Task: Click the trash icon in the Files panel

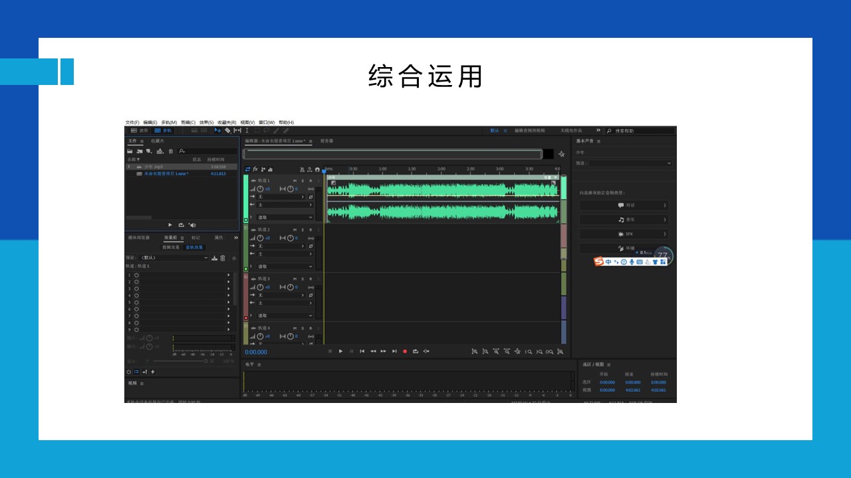Action: tap(171, 151)
